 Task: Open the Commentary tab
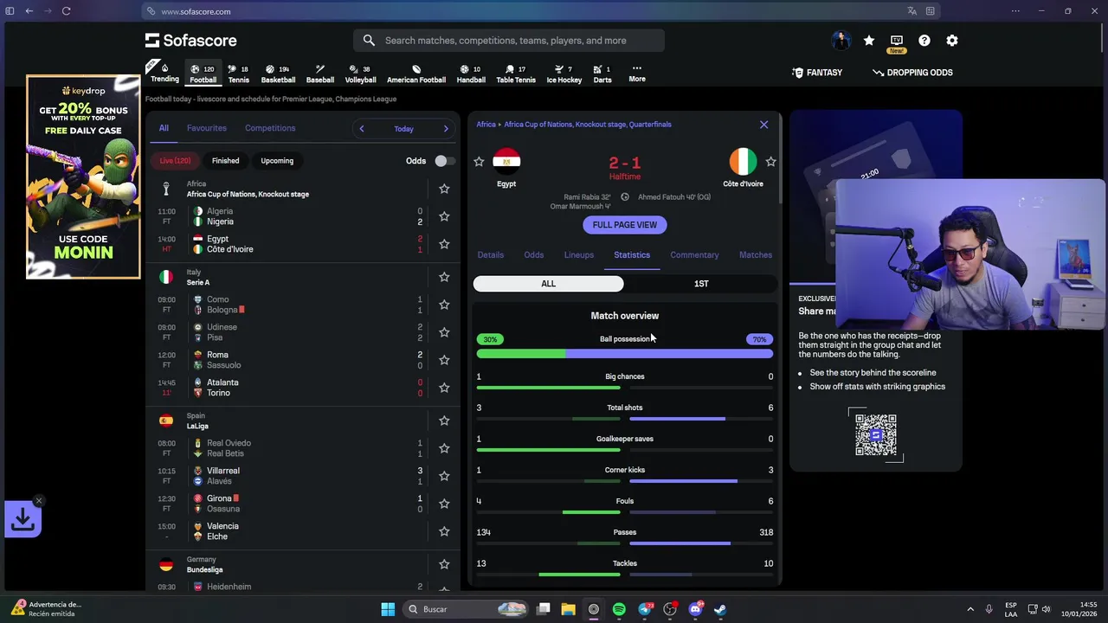click(x=694, y=255)
